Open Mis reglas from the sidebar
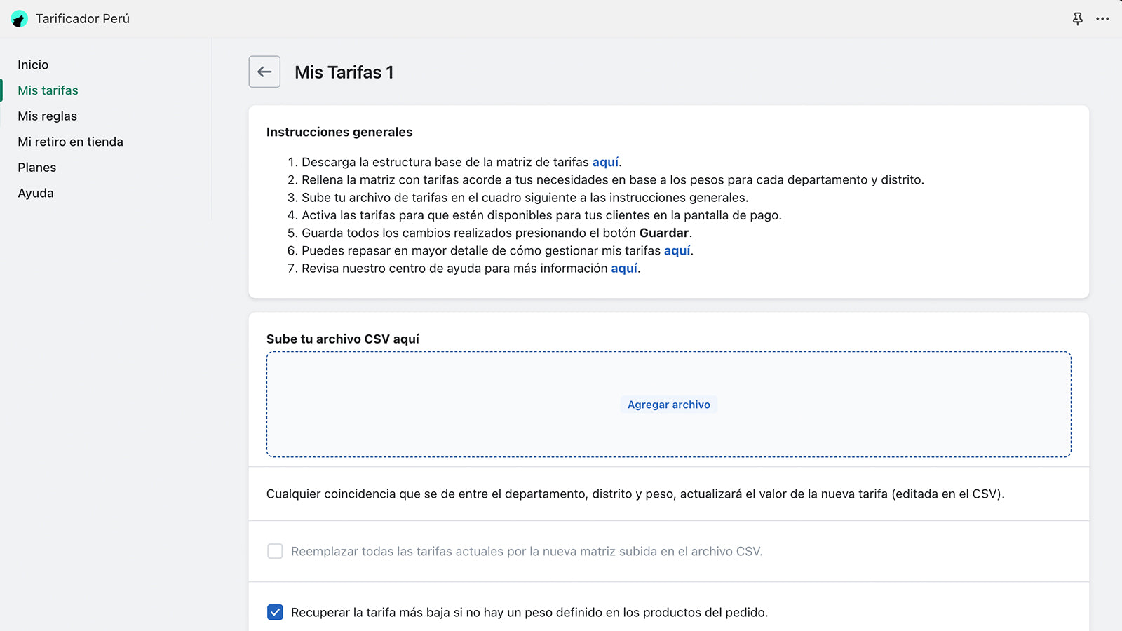This screenshot has width=1122, height=631. (x=47, y=116)
